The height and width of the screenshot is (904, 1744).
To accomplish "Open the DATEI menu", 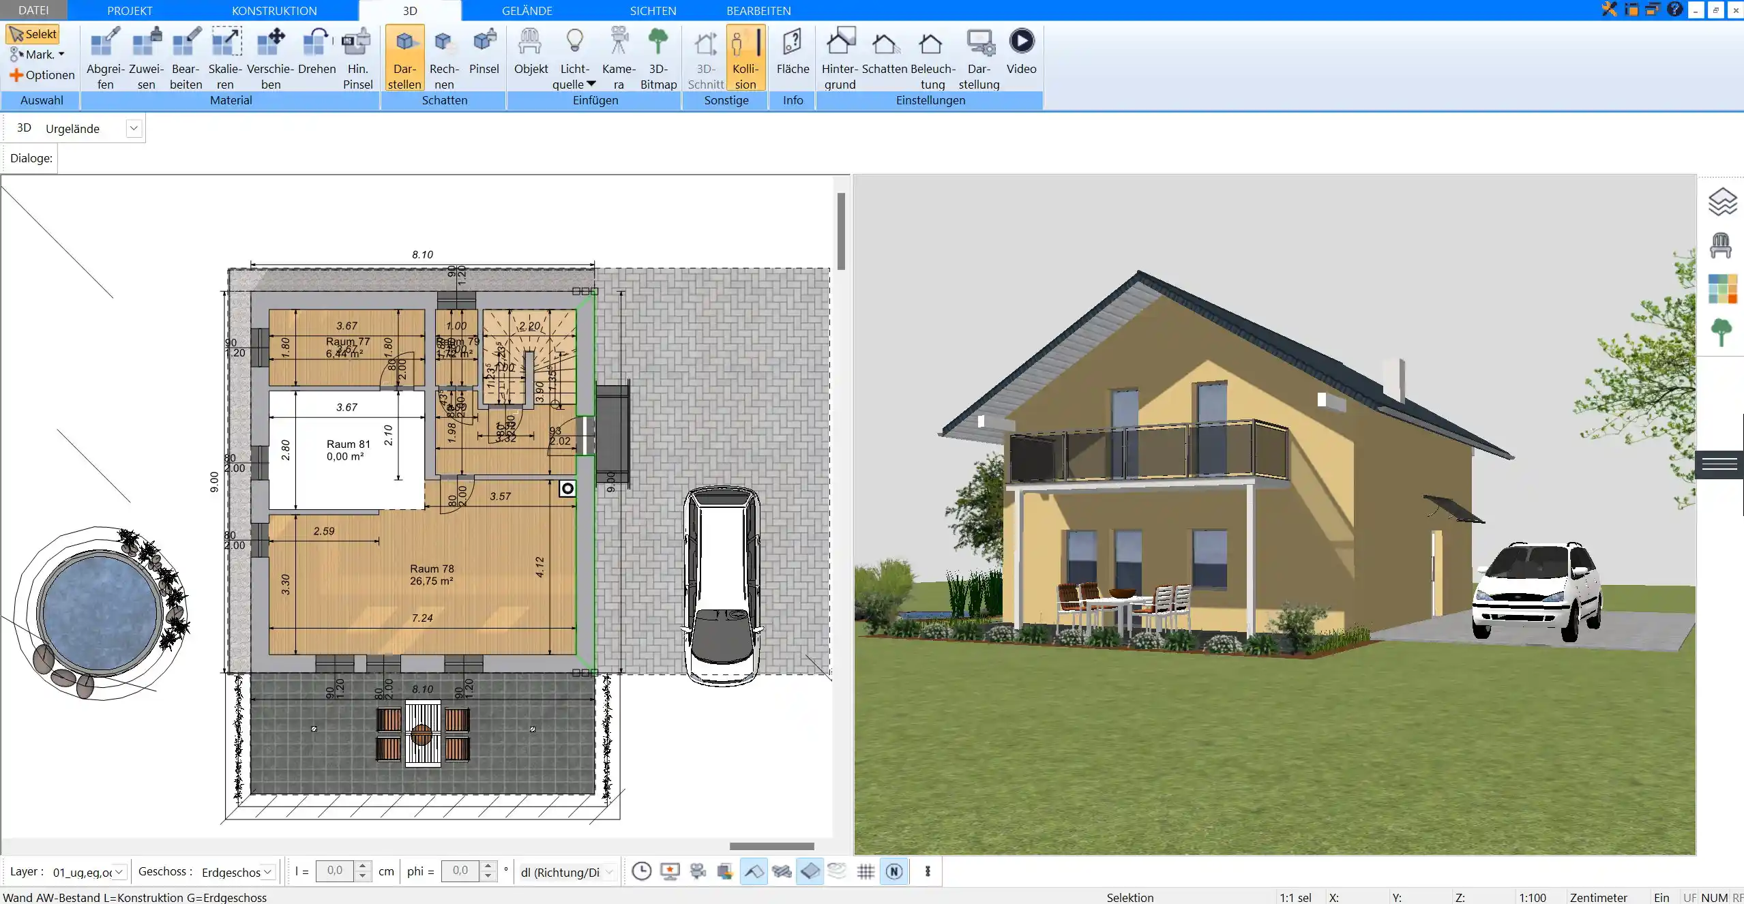I will click(x=33, y=10).
